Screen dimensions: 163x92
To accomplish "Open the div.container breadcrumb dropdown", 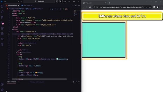I will 38,9.
